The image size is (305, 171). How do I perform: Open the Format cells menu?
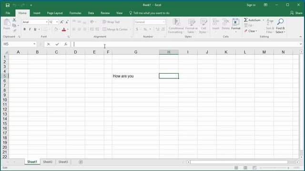click(x=236, y=26)
